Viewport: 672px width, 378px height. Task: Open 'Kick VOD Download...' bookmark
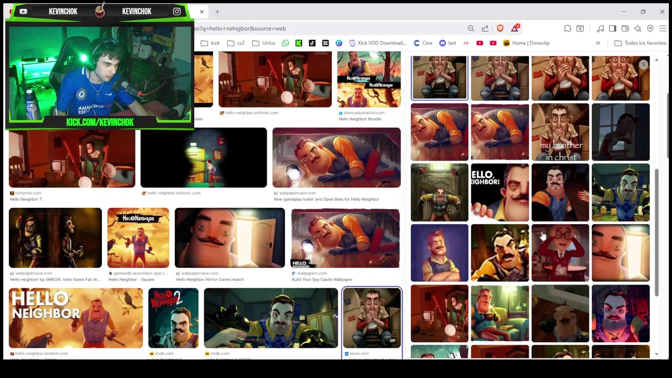pyautogui.click(x=377, y=43)
